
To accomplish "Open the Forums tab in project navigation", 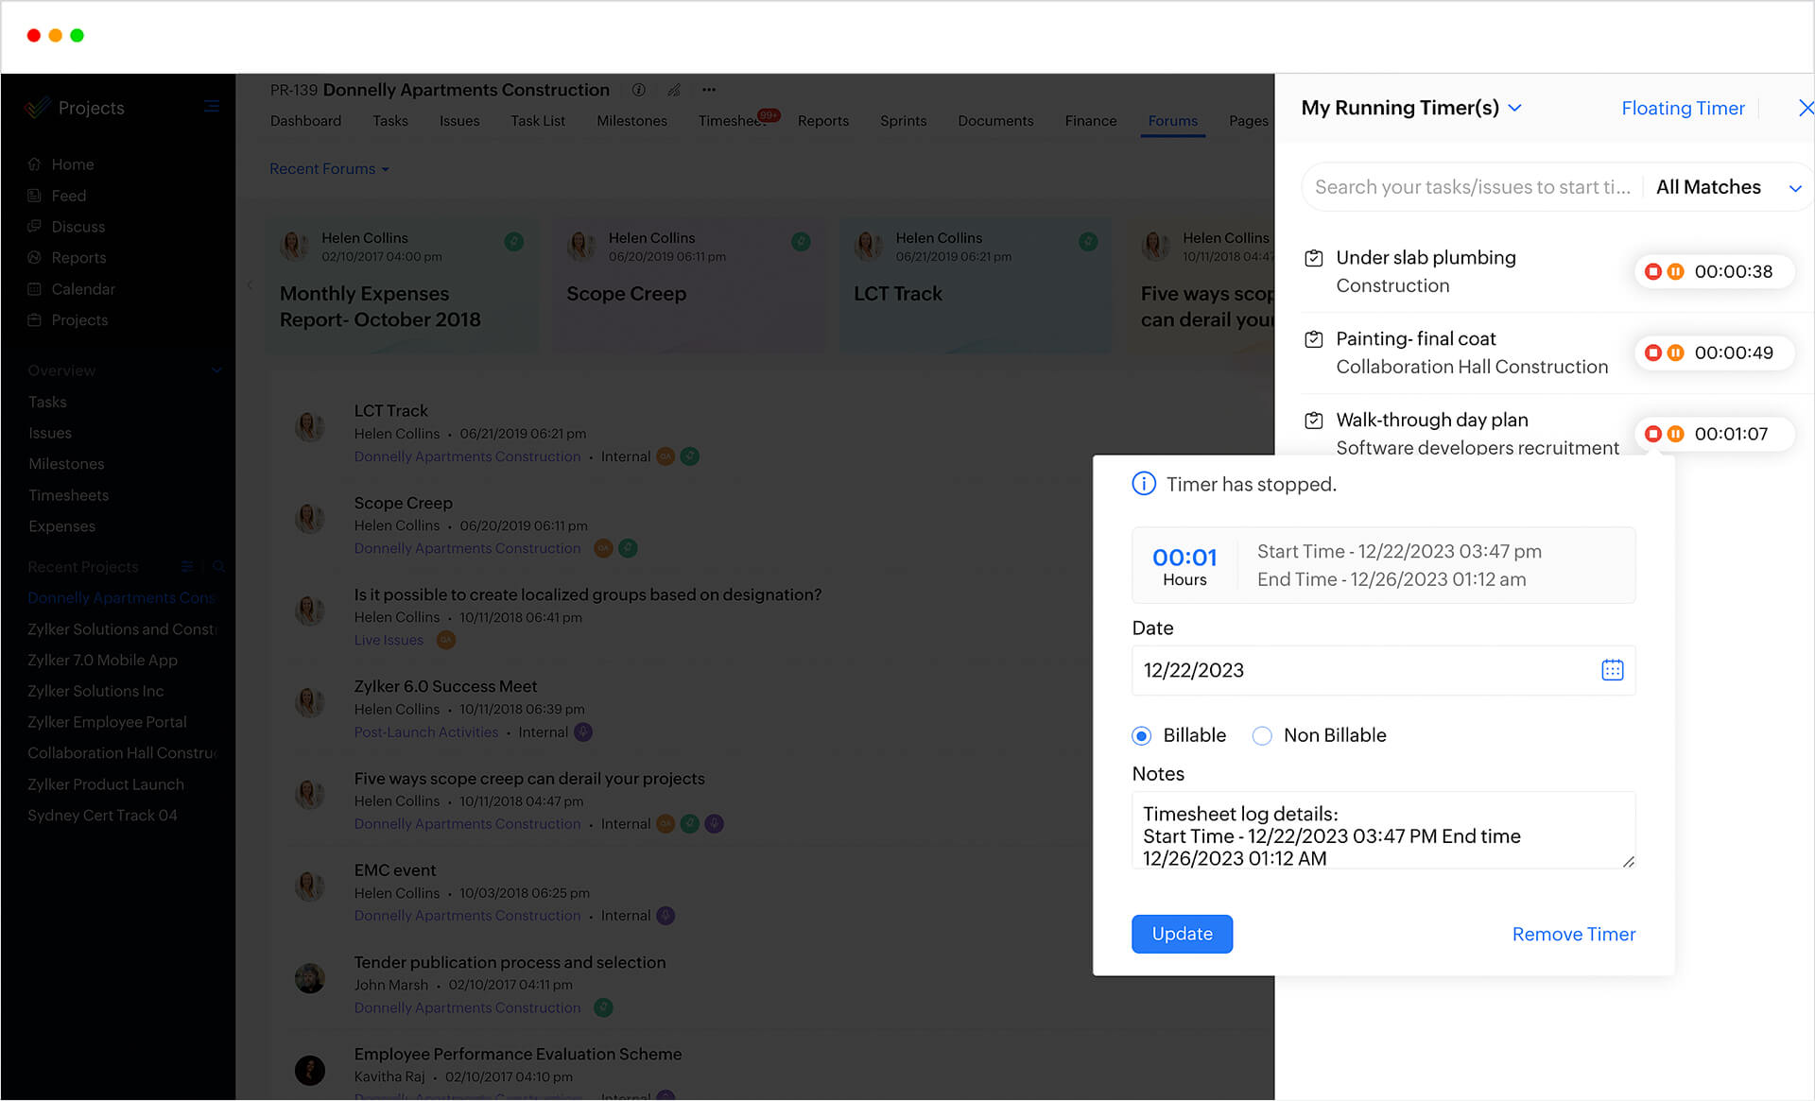I will click(1170, 119).
